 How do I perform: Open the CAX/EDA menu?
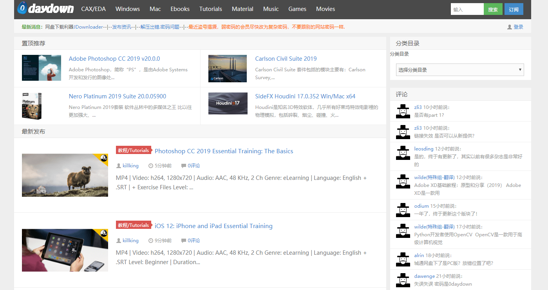[94, 9]
